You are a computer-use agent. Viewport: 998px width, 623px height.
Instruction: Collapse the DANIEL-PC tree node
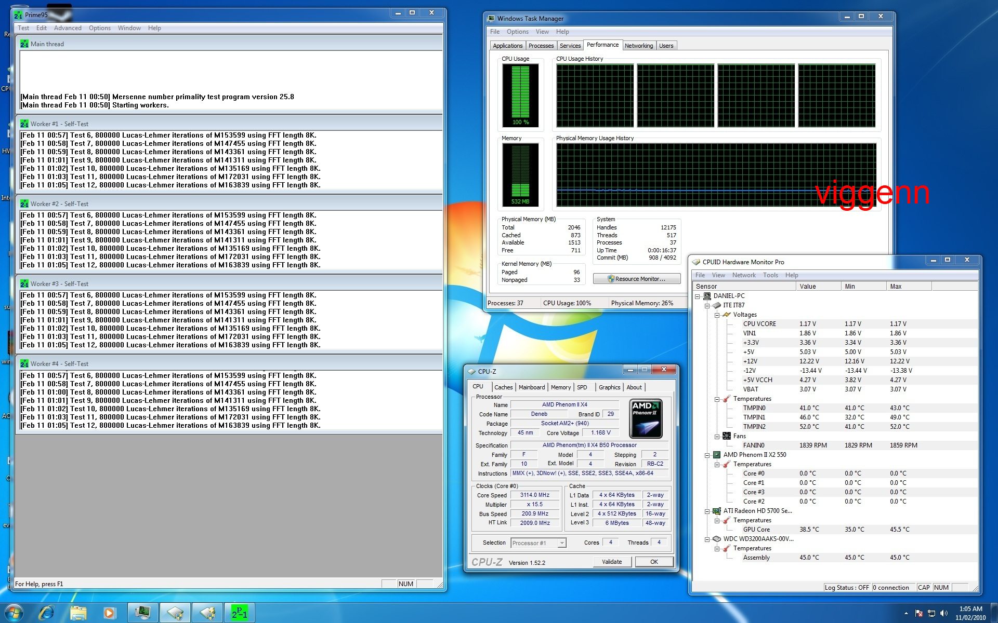[698, 296]
